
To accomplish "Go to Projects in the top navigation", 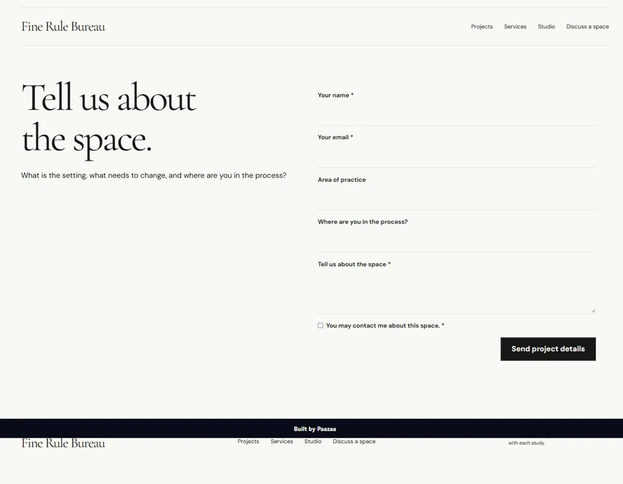I will 482,27.
